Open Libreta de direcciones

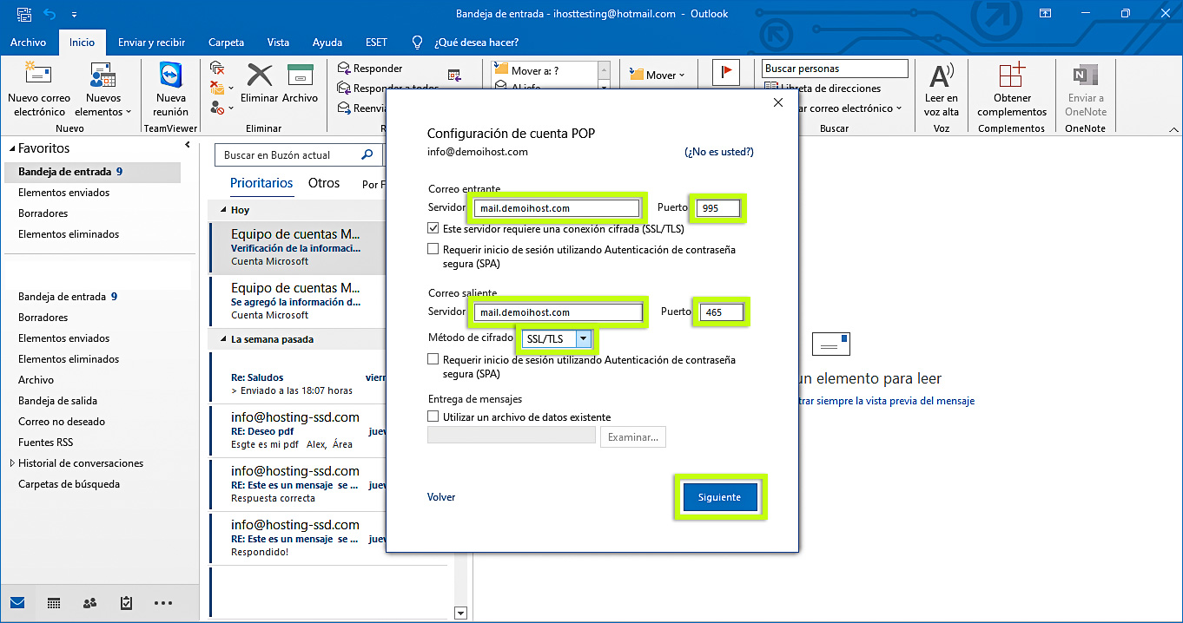pyautogui.click(x=823, y=88)
